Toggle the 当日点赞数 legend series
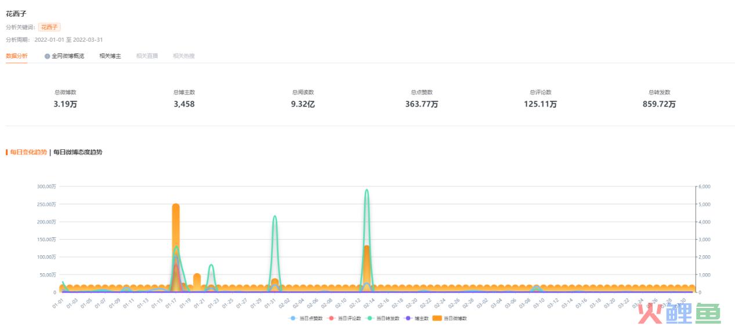The image size is (735, 327). coord(306,318)
